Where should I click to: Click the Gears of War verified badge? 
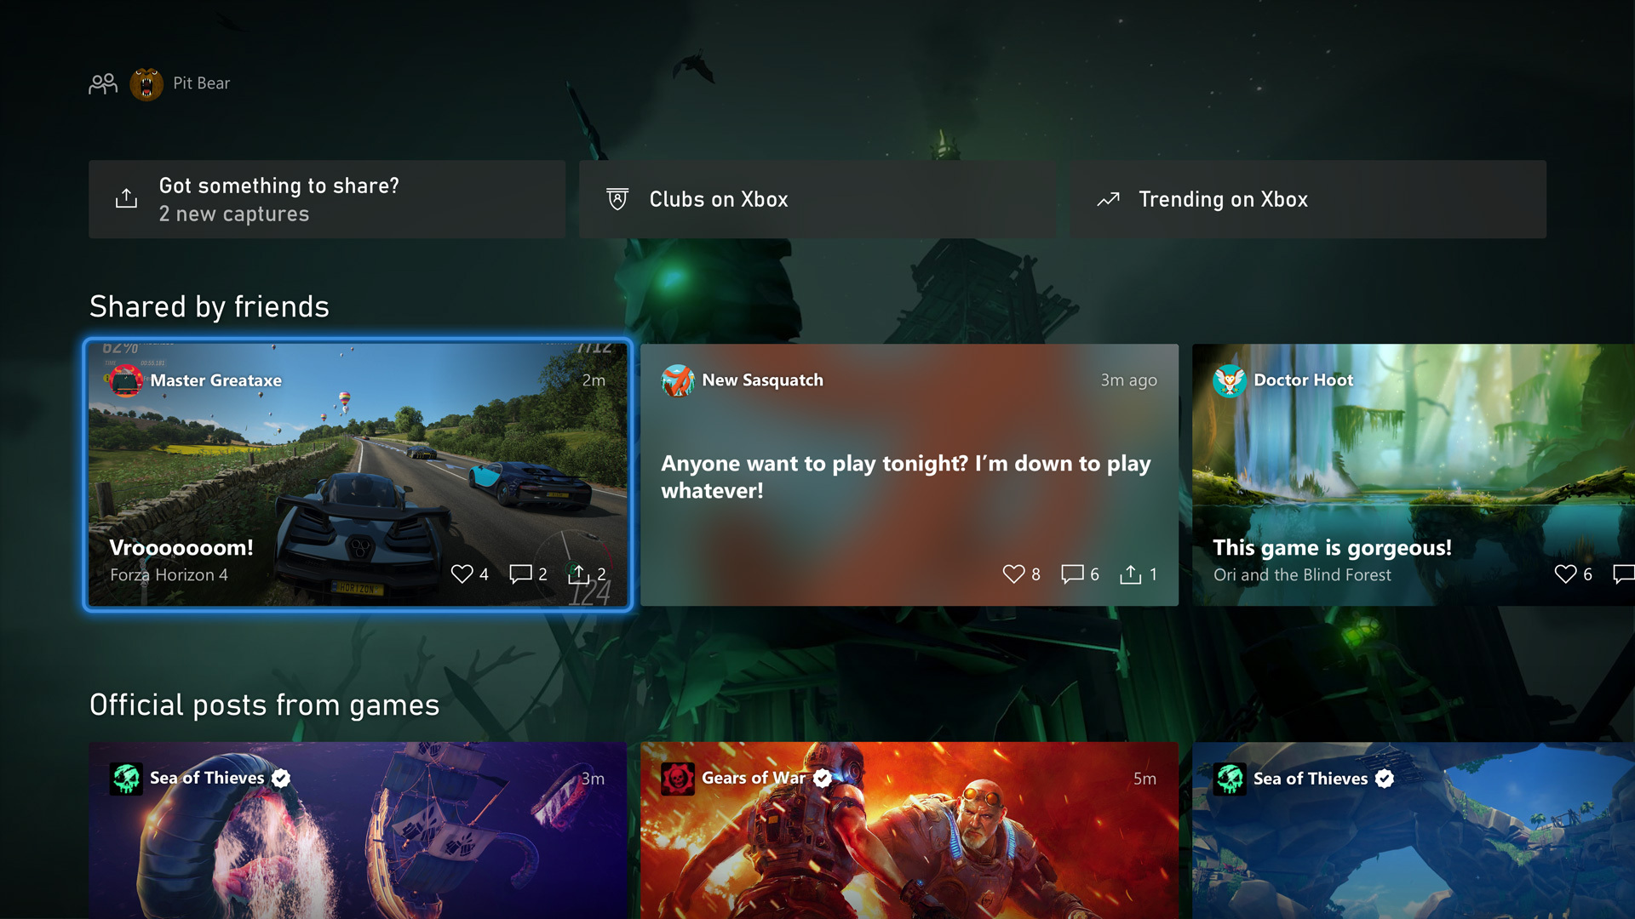(822, 778)
